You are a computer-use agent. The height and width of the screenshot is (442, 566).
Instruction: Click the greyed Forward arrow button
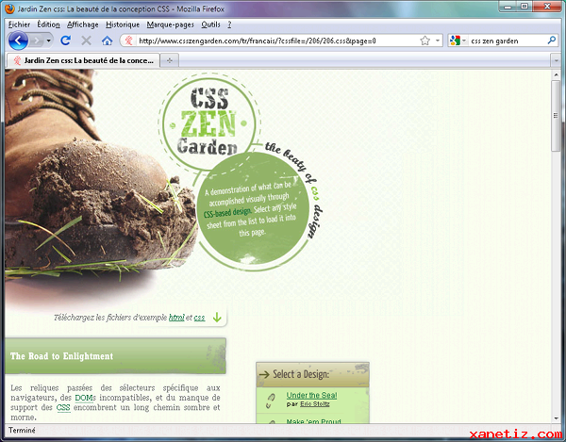coord(37,41)
